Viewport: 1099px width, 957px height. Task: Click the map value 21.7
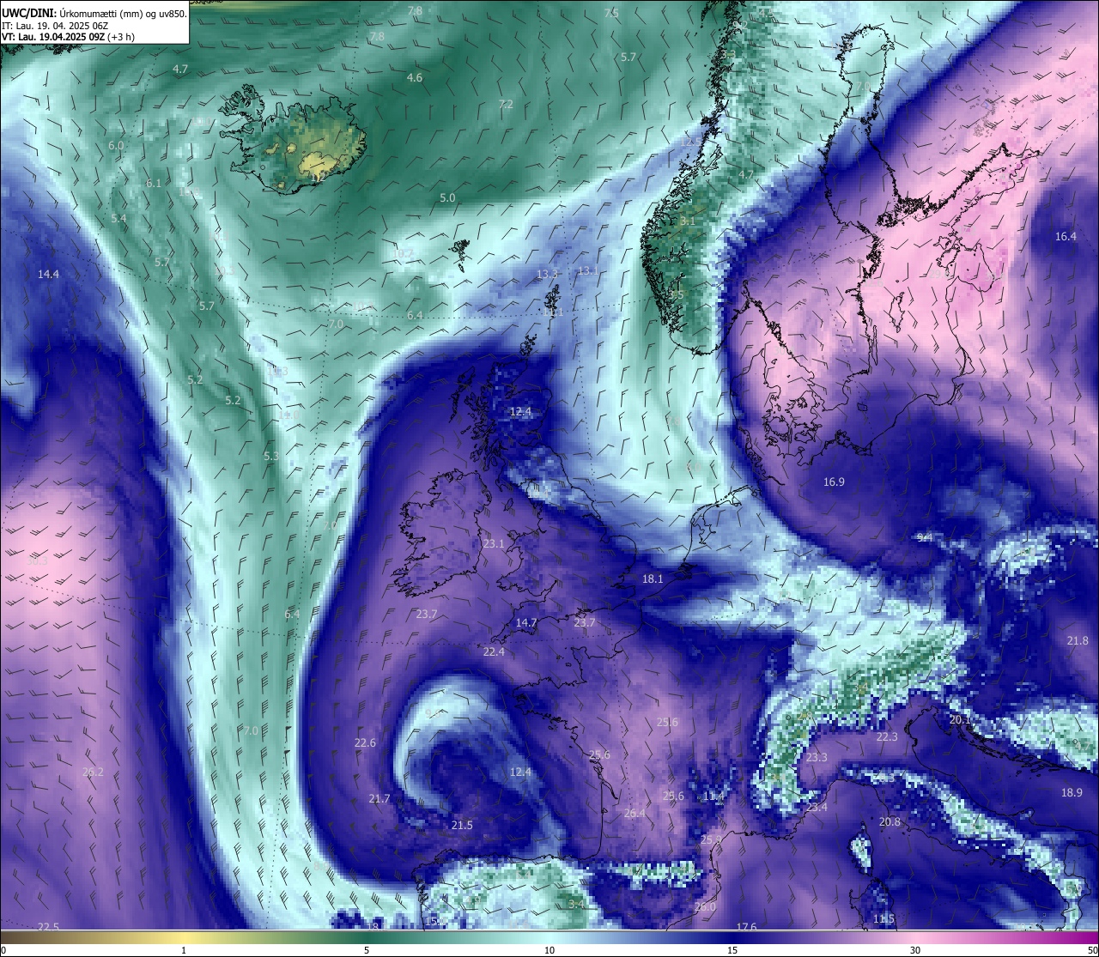point(379,799)
